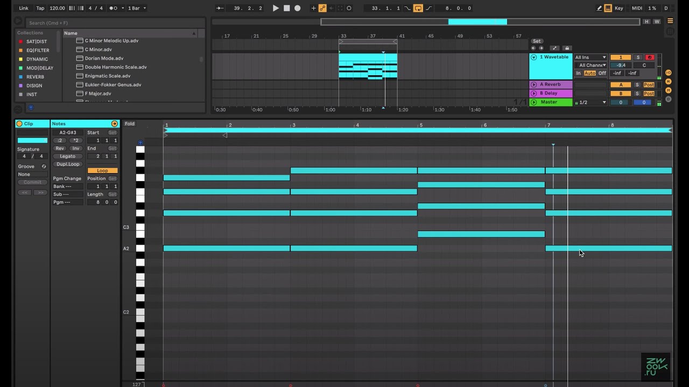This screenshot has height=387, width=689.
Task: Activate the Punch-In switch
Action: pos(407,8)
